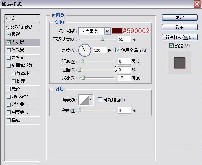The image size is (202, 165).
Task: Click the 距离 distance slider handle
Action: click(82, 61)
